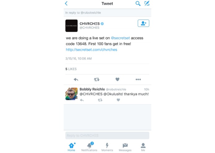Tap the back arrow in the header
The width and height of the screenshot is (215, 153).
tap(66, 3)
